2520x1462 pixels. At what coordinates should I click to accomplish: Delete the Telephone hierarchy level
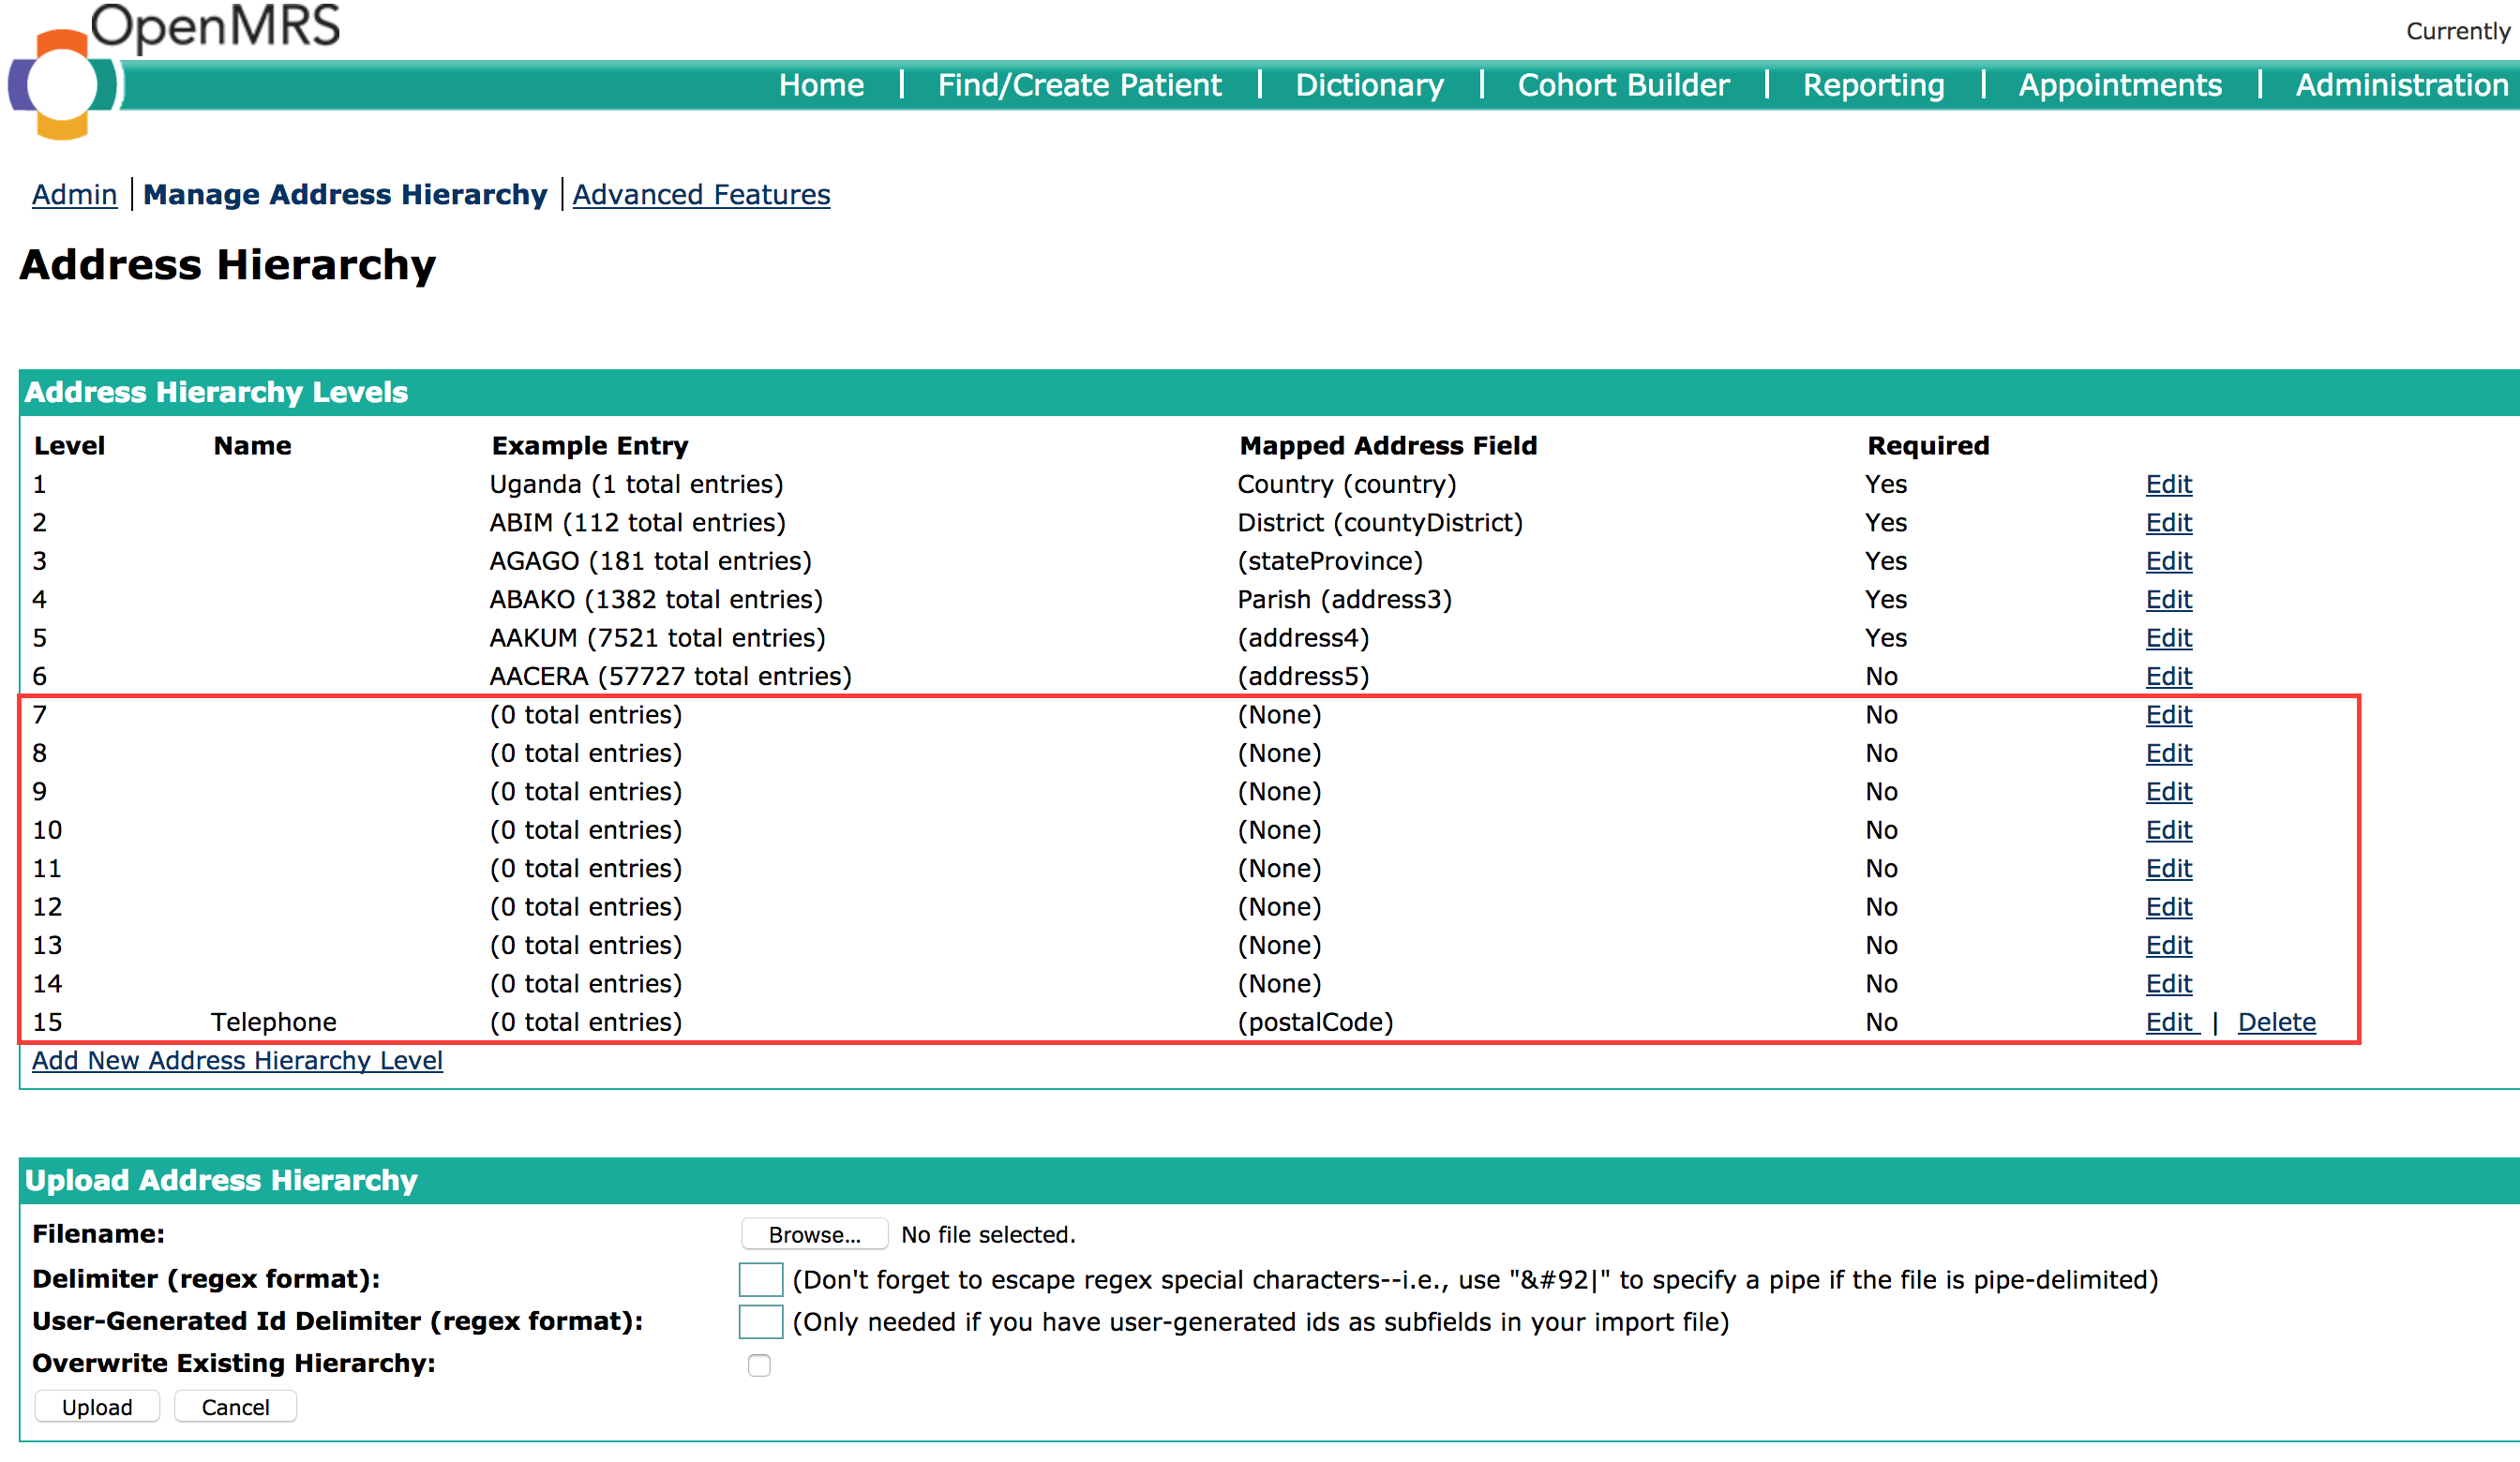pos(2276,1022)
